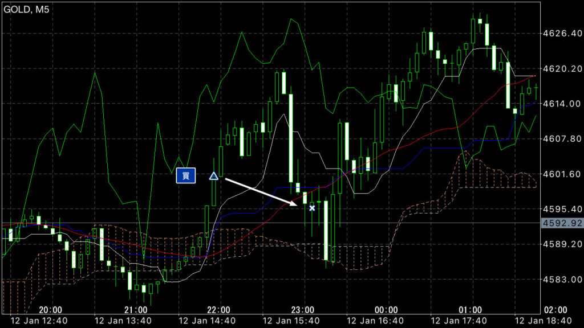The height and width of the screenshot is (328, 584).
Task: Select the 4583.00 price scale label
Action: click(x=562, y=279)
